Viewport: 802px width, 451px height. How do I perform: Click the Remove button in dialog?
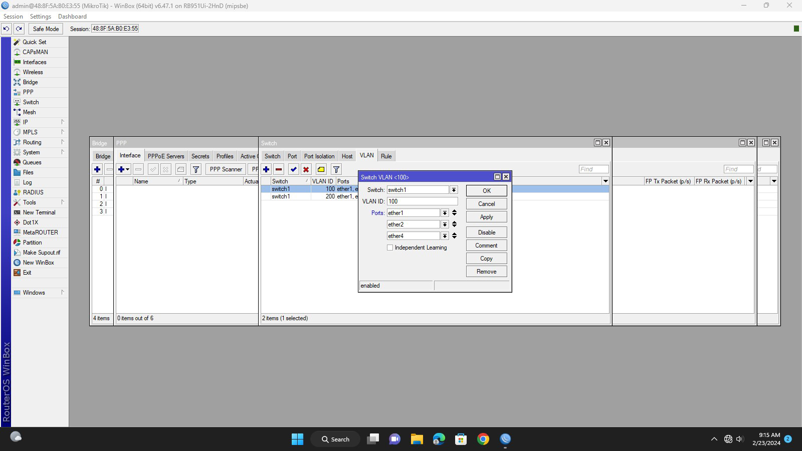pos(486,272)
